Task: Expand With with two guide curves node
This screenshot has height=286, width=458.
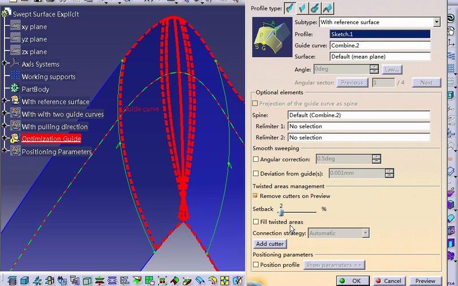Action: click(x=5, y=113)
